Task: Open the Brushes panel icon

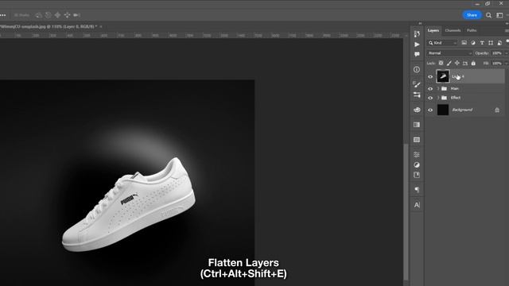Action: click(417, 95)
